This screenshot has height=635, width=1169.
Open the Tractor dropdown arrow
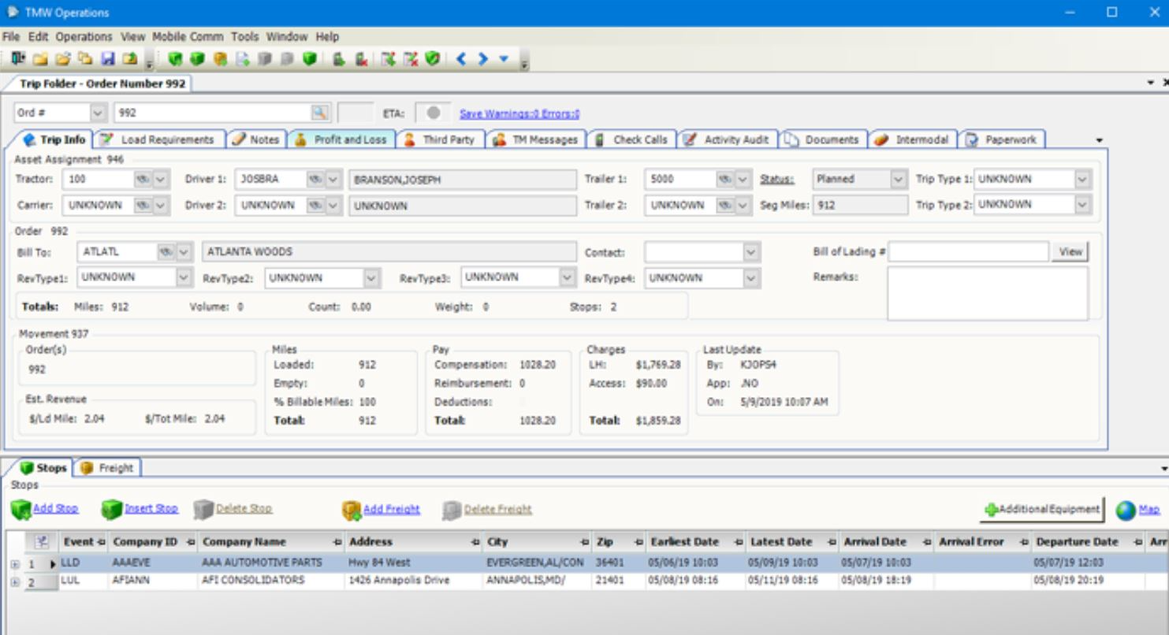(x=161, y=179)
